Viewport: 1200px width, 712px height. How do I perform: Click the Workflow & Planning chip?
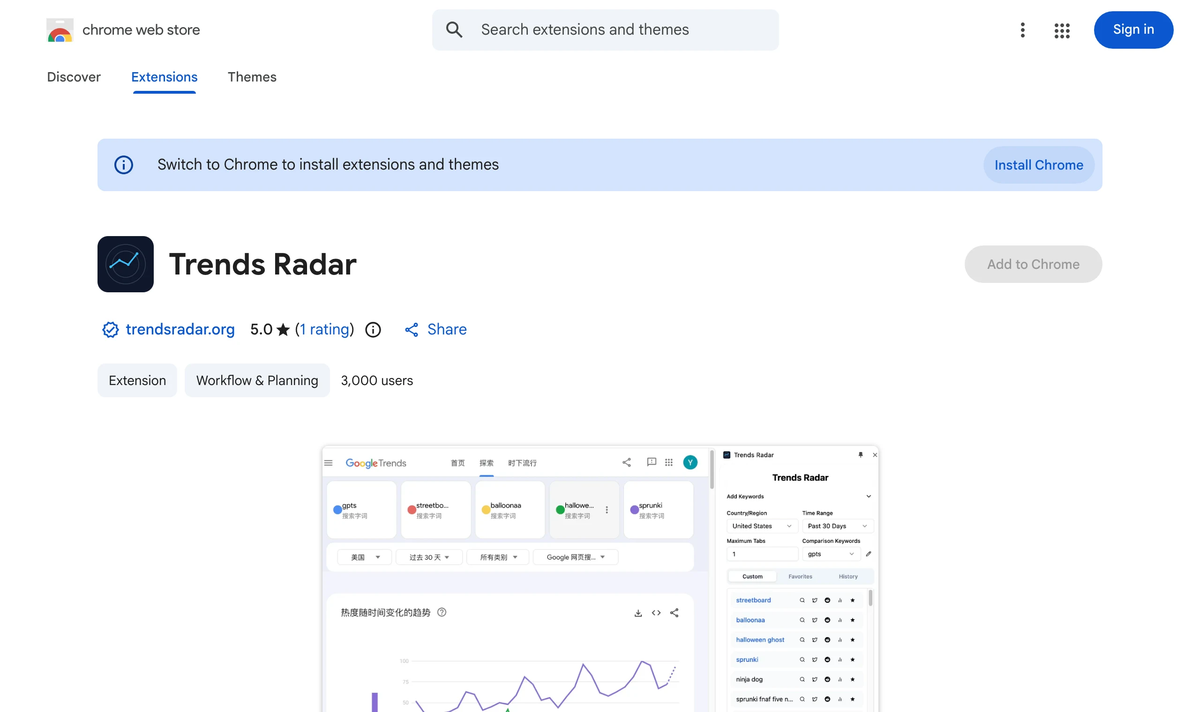pos(257,380)
